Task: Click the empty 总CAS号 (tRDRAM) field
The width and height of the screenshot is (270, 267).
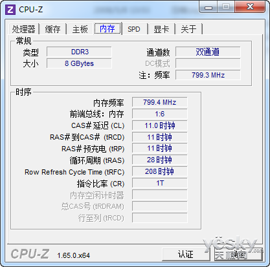Action: coord(160,207)
